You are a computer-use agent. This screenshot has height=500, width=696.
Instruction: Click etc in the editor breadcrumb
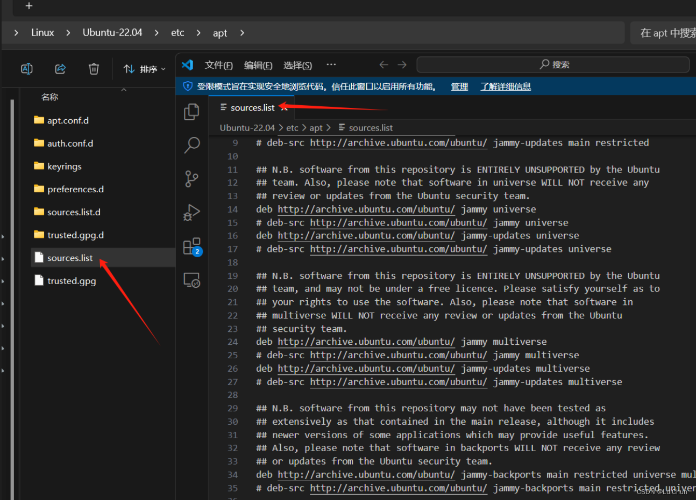(x=292, y=128)
